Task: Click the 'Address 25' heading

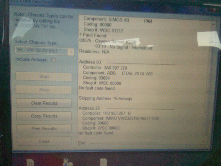Action: click(89, 108)
